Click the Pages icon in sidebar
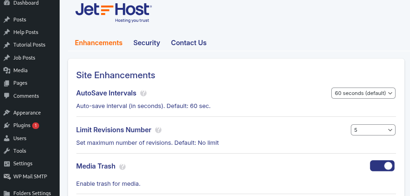 7,83
